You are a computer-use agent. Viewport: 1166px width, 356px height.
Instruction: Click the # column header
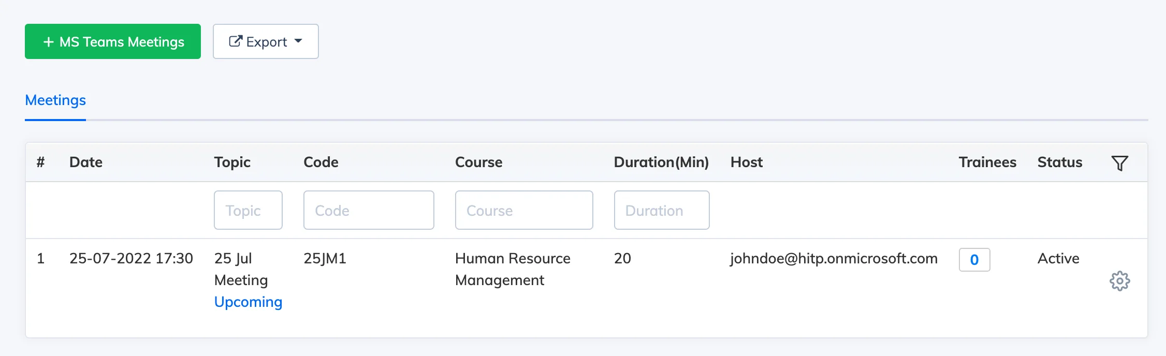(x=40, y=162)
